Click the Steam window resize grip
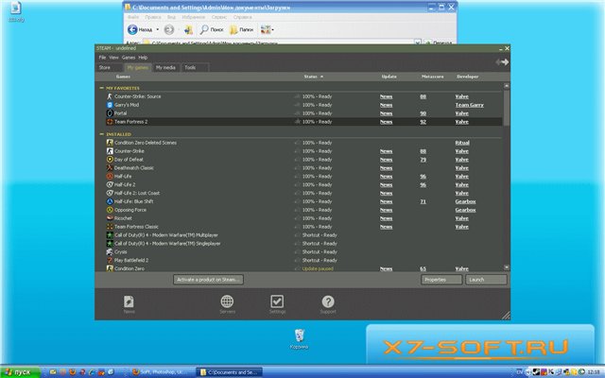Screen dimensions: 605x378 tap(506, 316)
